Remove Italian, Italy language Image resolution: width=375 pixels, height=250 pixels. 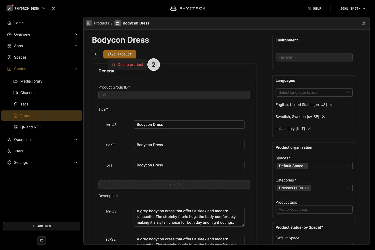(309, 129)
